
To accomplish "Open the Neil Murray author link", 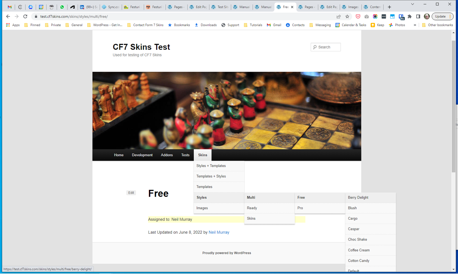I will [219, 232].
